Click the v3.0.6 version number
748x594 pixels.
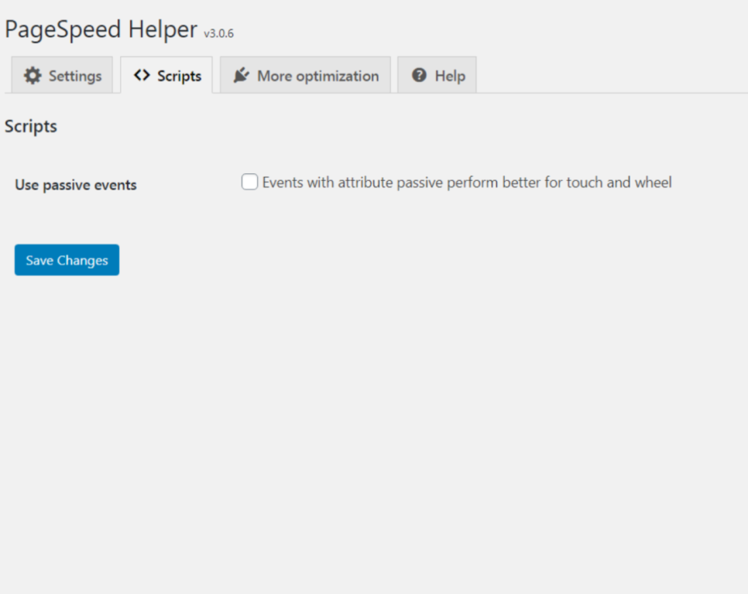point(219,33)
